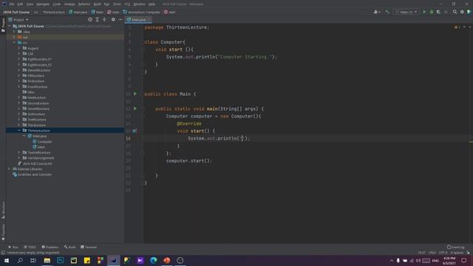Open the Project panel options gear
This screenshot has width=473, height=266.
tap(113, 20)
